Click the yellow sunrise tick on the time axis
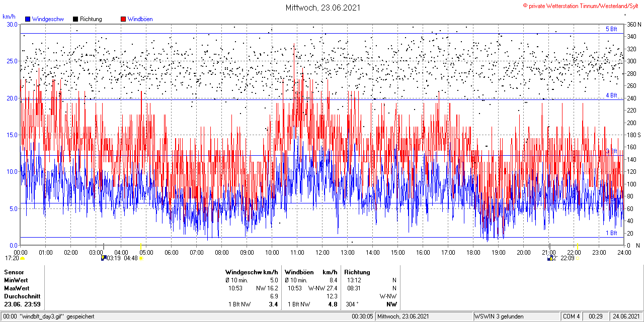This screenshot has height=322, width=644. click(x=141, y=246)
